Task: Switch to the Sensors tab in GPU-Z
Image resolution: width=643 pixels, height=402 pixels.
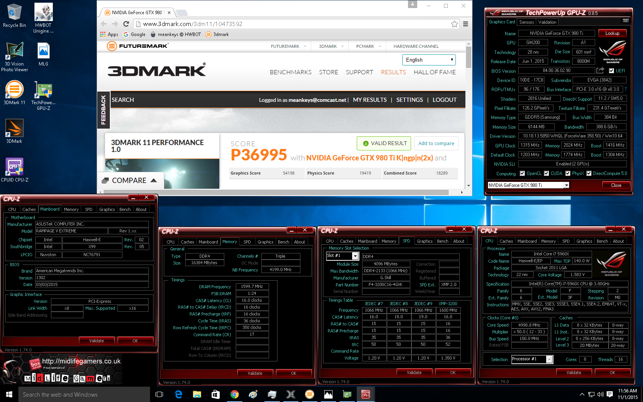Action: tap(527, 22)
